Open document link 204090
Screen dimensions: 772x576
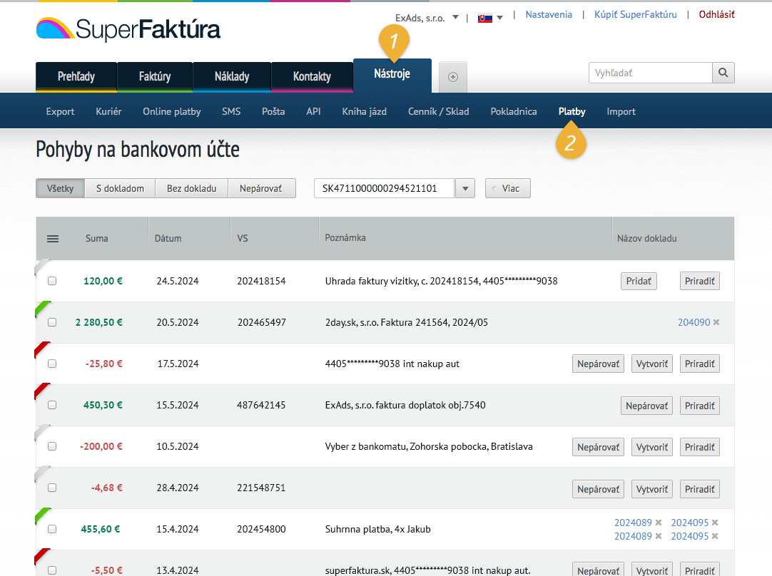coord(694,322)
